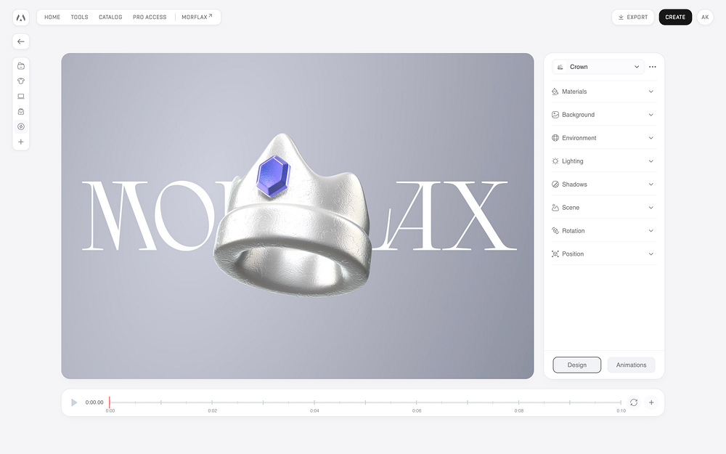Viewport: 726px width, 454px height.
Task: Click the Scene icon
Action: [x=555, y=208]
